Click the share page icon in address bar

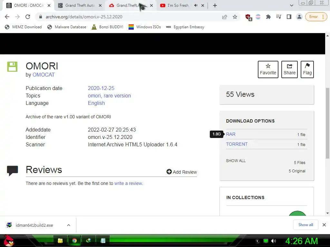tap(225, 17)
